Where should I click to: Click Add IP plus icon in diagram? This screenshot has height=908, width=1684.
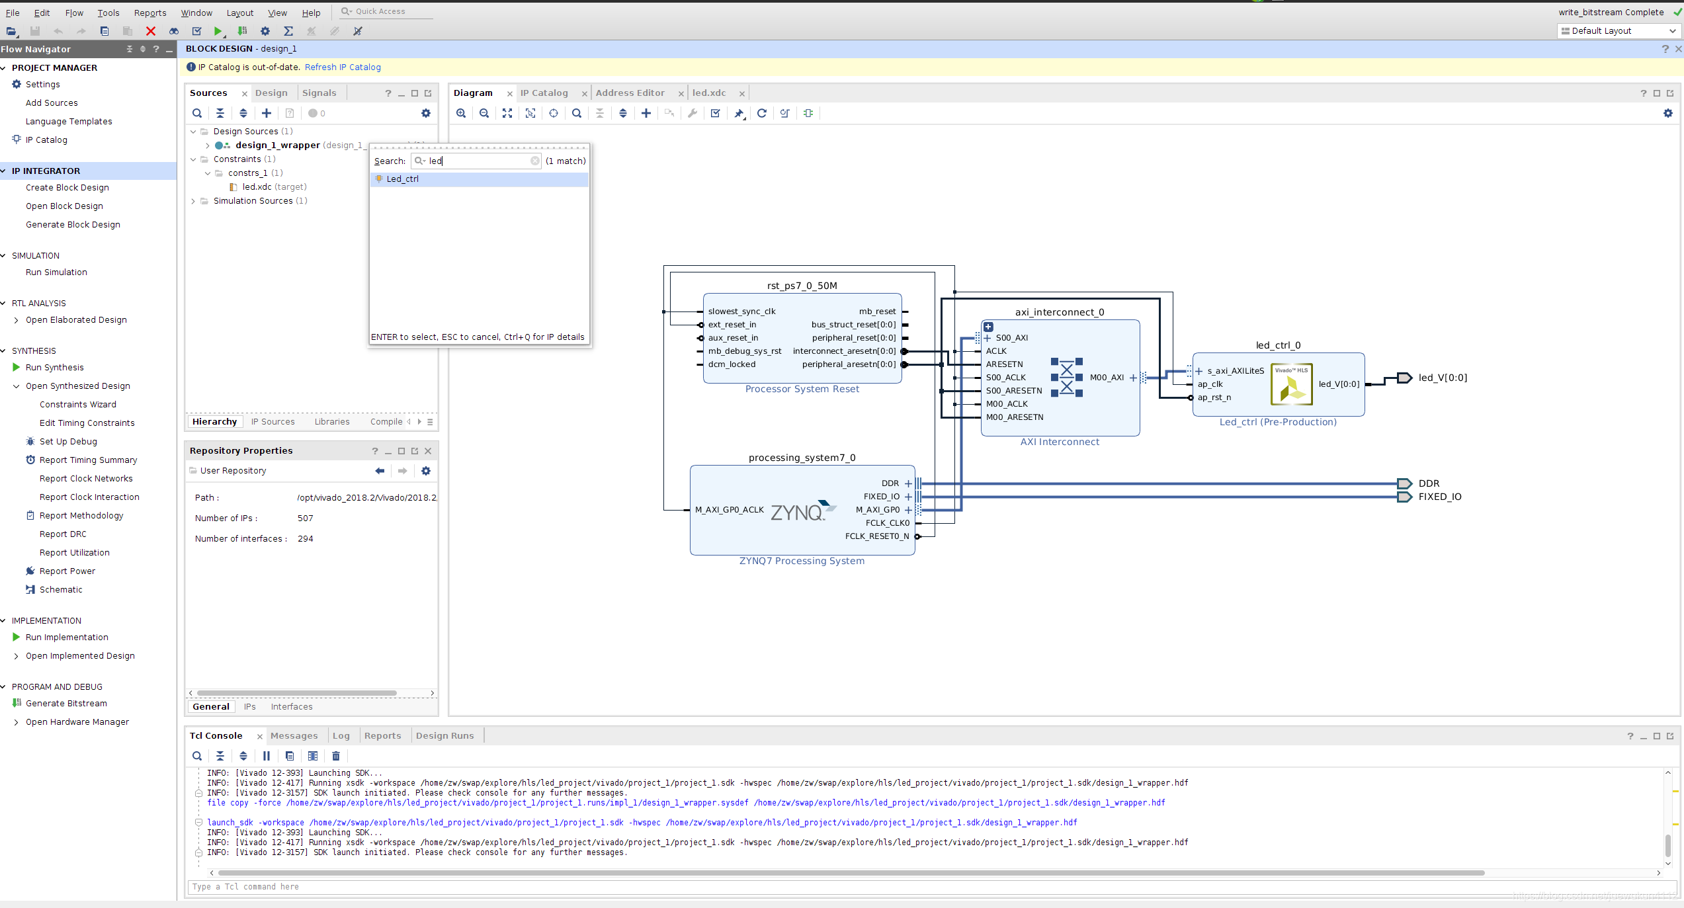coord(646,113)
